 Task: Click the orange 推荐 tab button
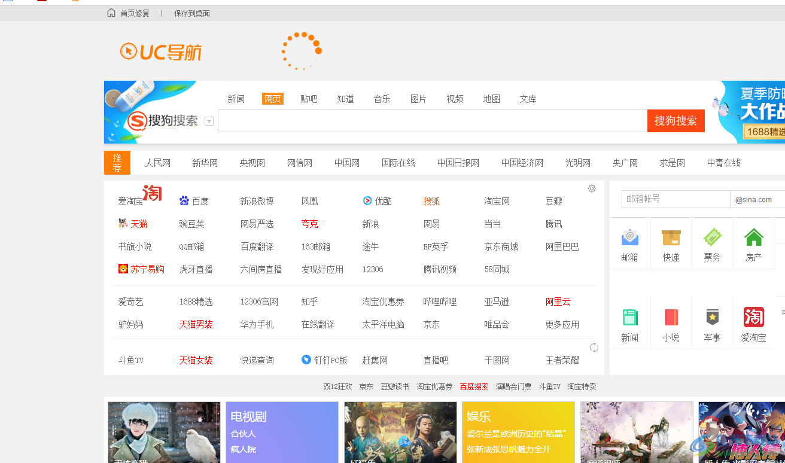(117, 163)
